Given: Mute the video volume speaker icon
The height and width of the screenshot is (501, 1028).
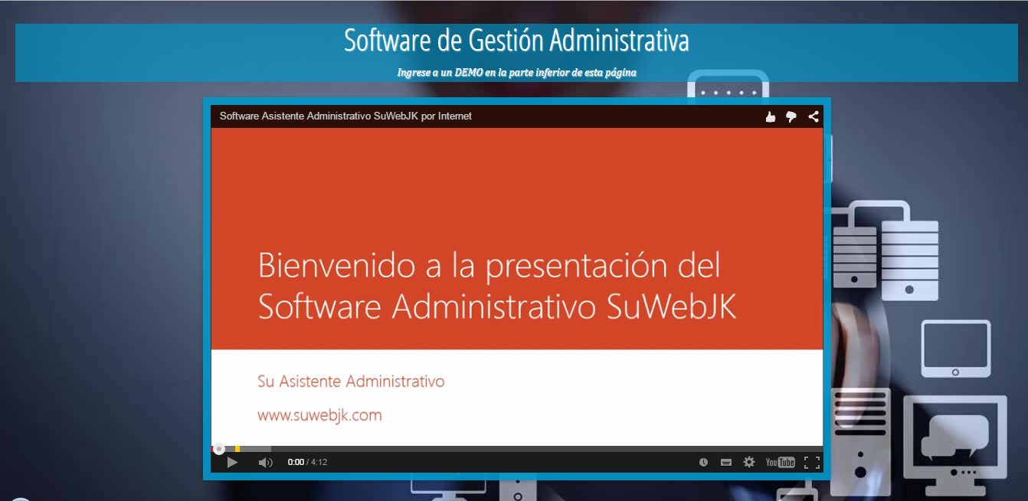Looking at the screenshot, I should 266,462.
